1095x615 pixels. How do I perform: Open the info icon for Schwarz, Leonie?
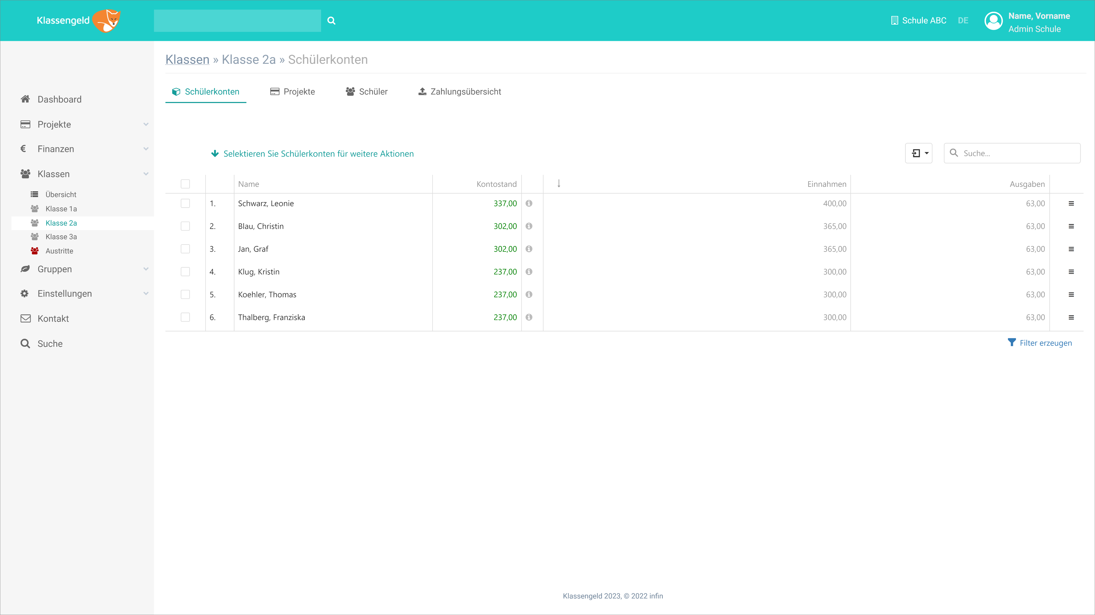coord(529,203)
